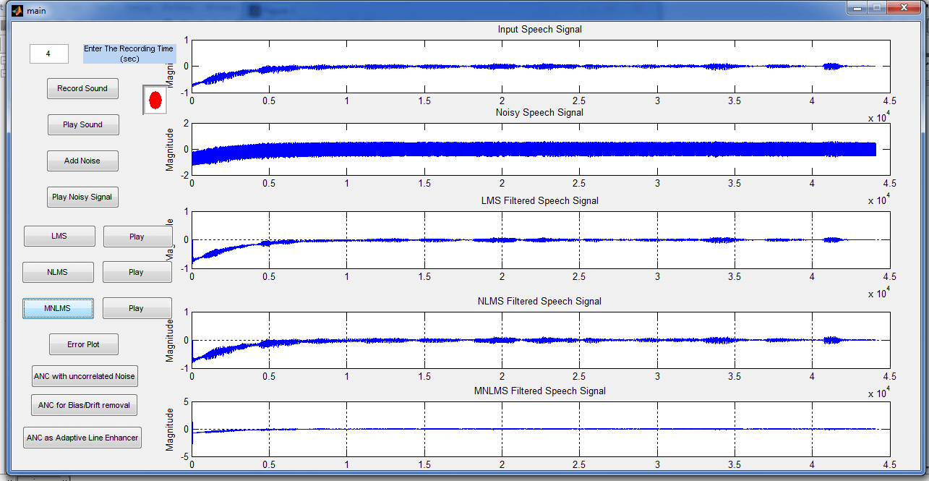Add noise to the speech signal
The width and height of the screenshot is (929, 481).
(x=82, y=161)
